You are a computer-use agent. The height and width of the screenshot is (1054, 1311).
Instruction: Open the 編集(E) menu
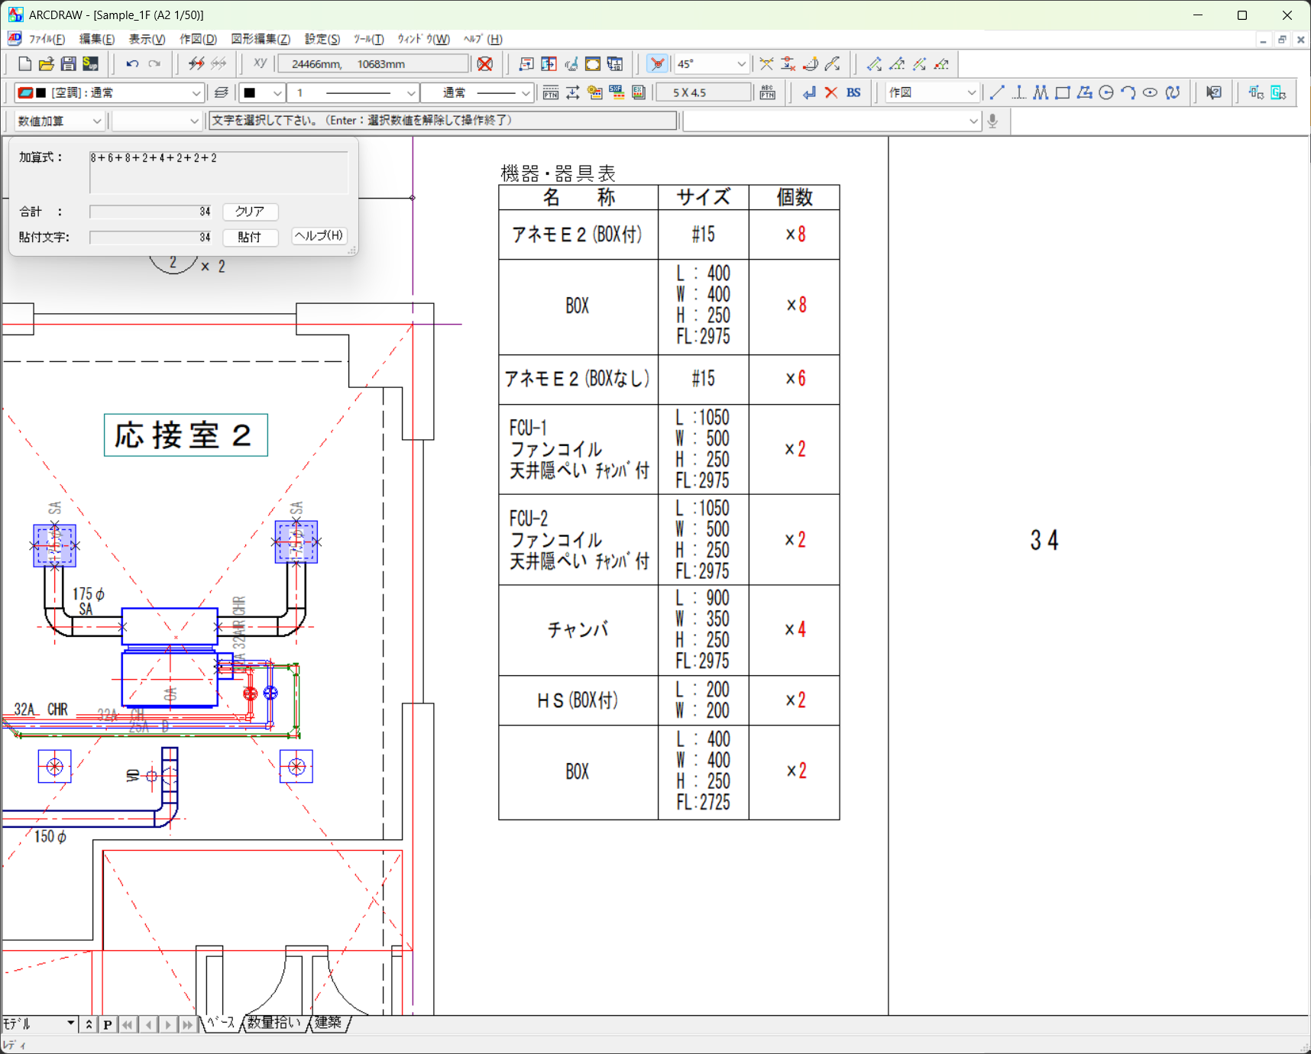(97, 39)
